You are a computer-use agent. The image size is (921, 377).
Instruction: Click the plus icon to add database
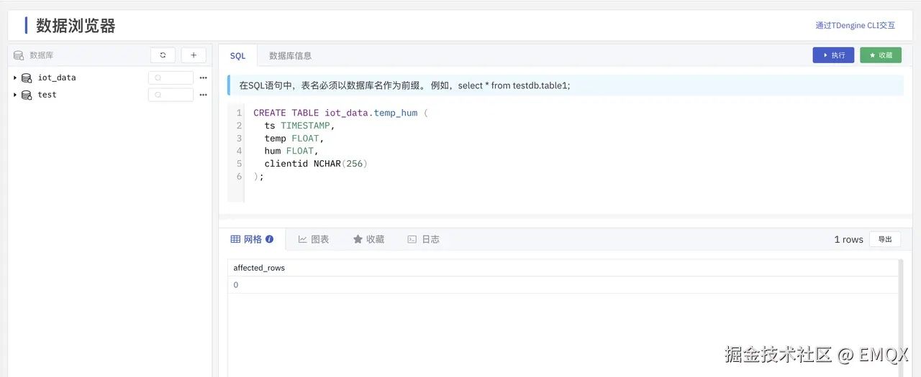click(x=194, y=55)
